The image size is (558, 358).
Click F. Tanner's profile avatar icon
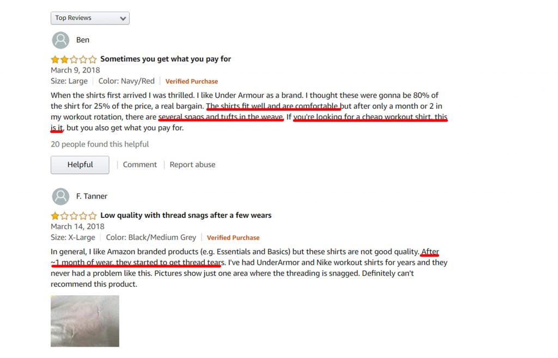(x=60, y=197)
